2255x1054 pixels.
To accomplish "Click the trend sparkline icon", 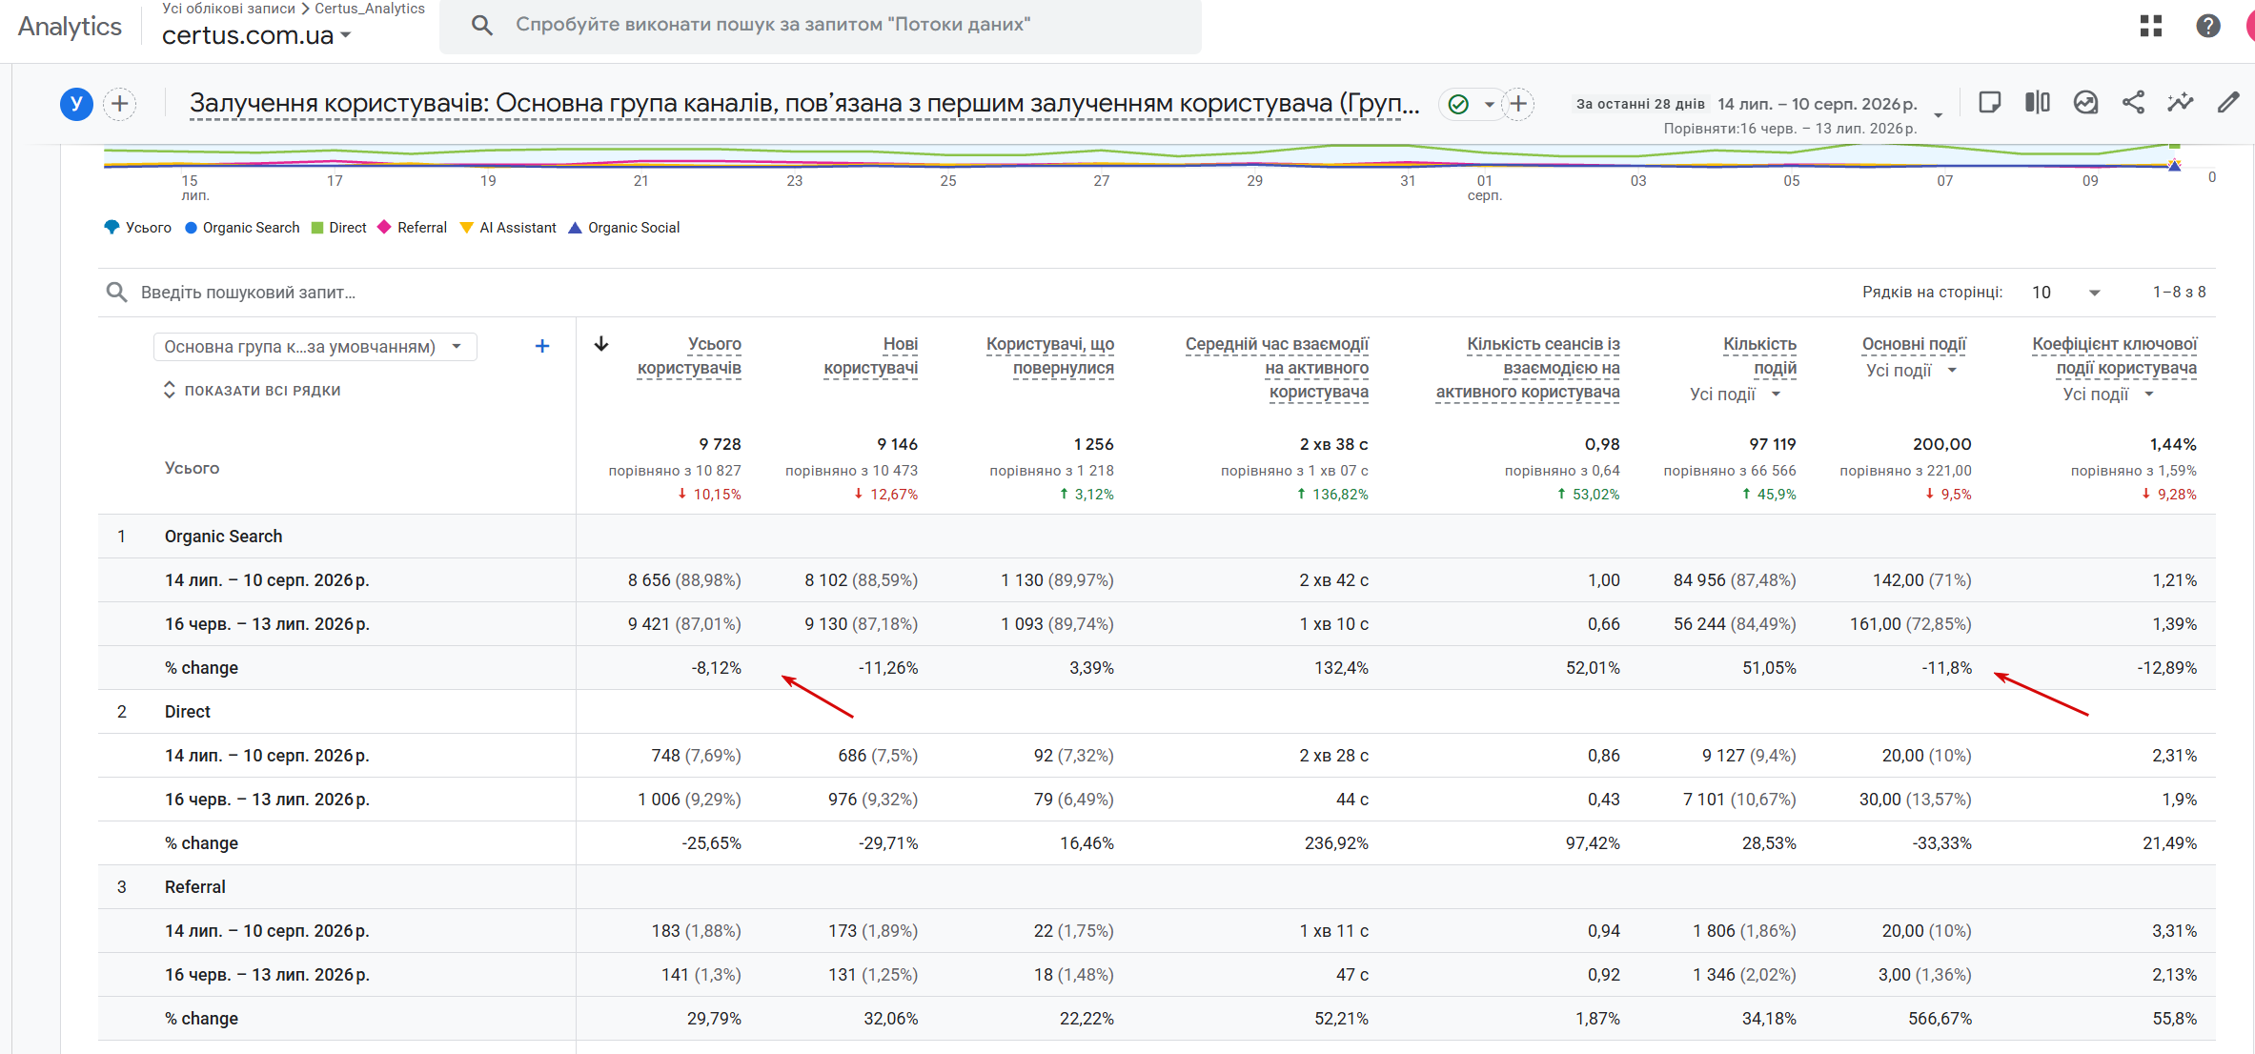I will click(x=2181, y=103).
